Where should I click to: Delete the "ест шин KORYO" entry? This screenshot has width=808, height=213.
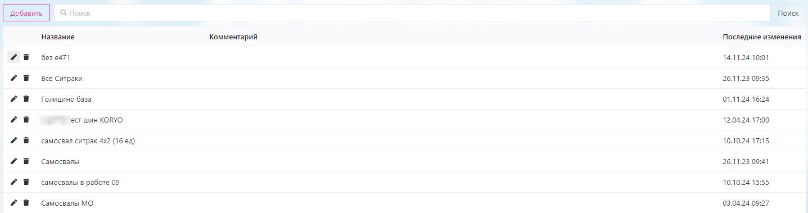click(x=26, y=120)
